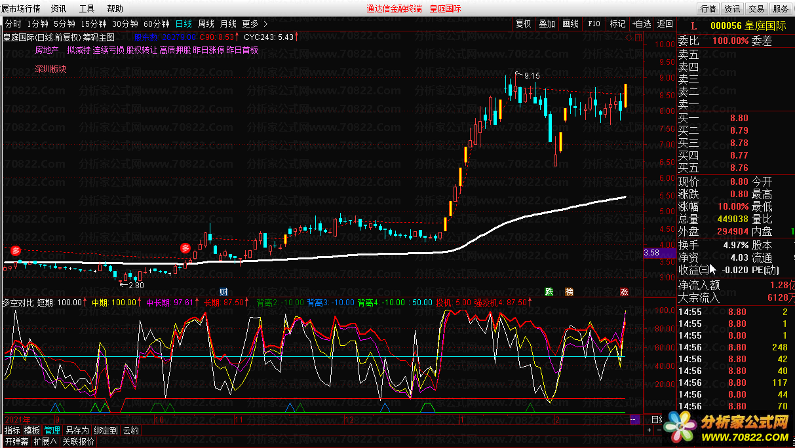Click the blue 财 marker below the chart

coord(223,292)
